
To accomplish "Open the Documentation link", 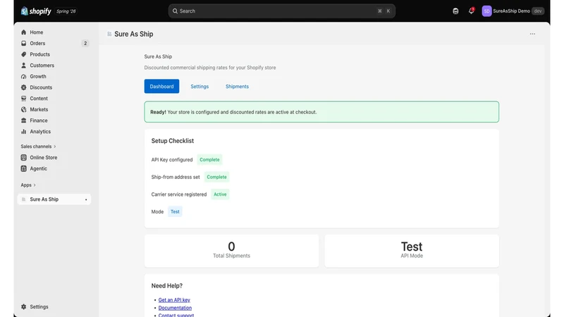I will 175,308.
